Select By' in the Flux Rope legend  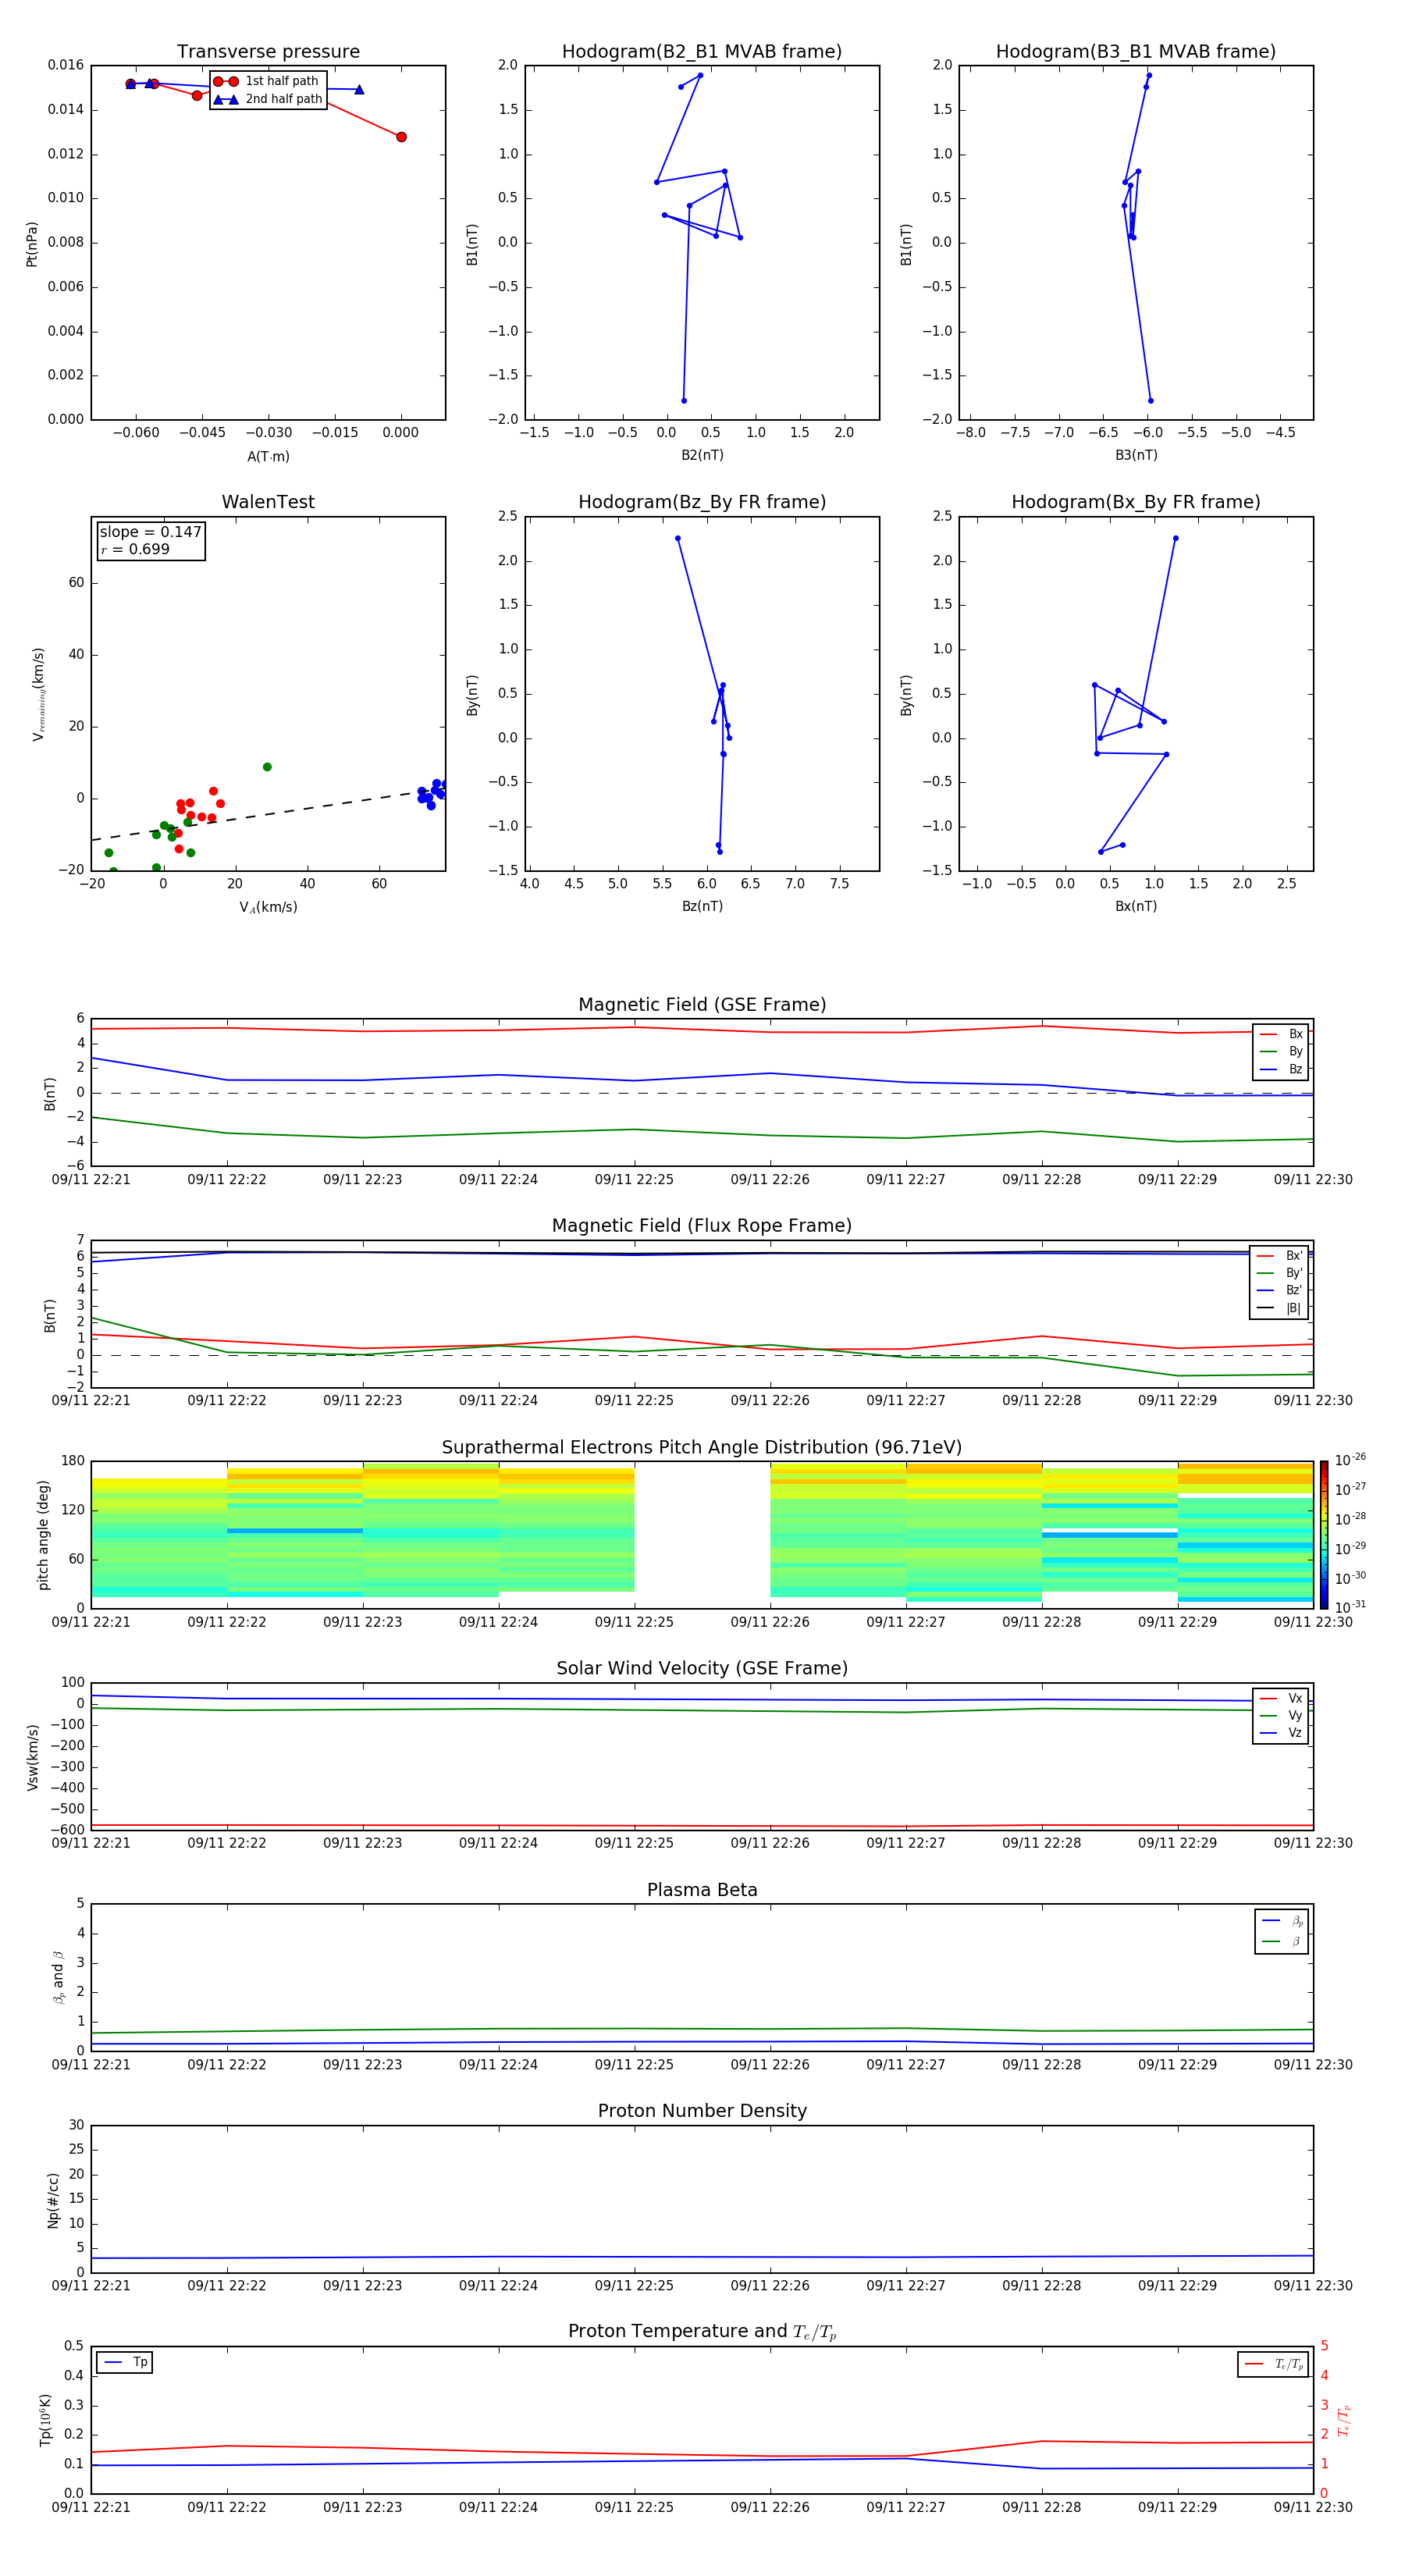pyautogui.click(x=1279, y=1273)
